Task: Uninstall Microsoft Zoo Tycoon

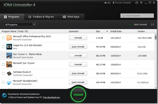Action: point(78,65)
